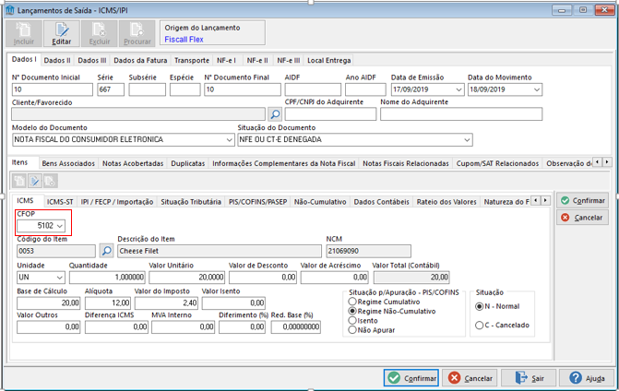
Task: Click the item panel Cancelar button
Action: point(583,218)
